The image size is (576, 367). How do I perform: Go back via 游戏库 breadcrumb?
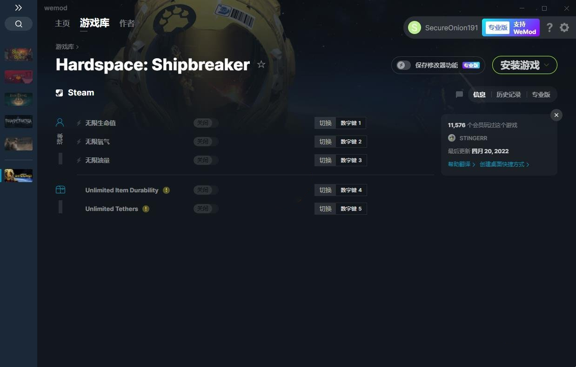point(65,47)
